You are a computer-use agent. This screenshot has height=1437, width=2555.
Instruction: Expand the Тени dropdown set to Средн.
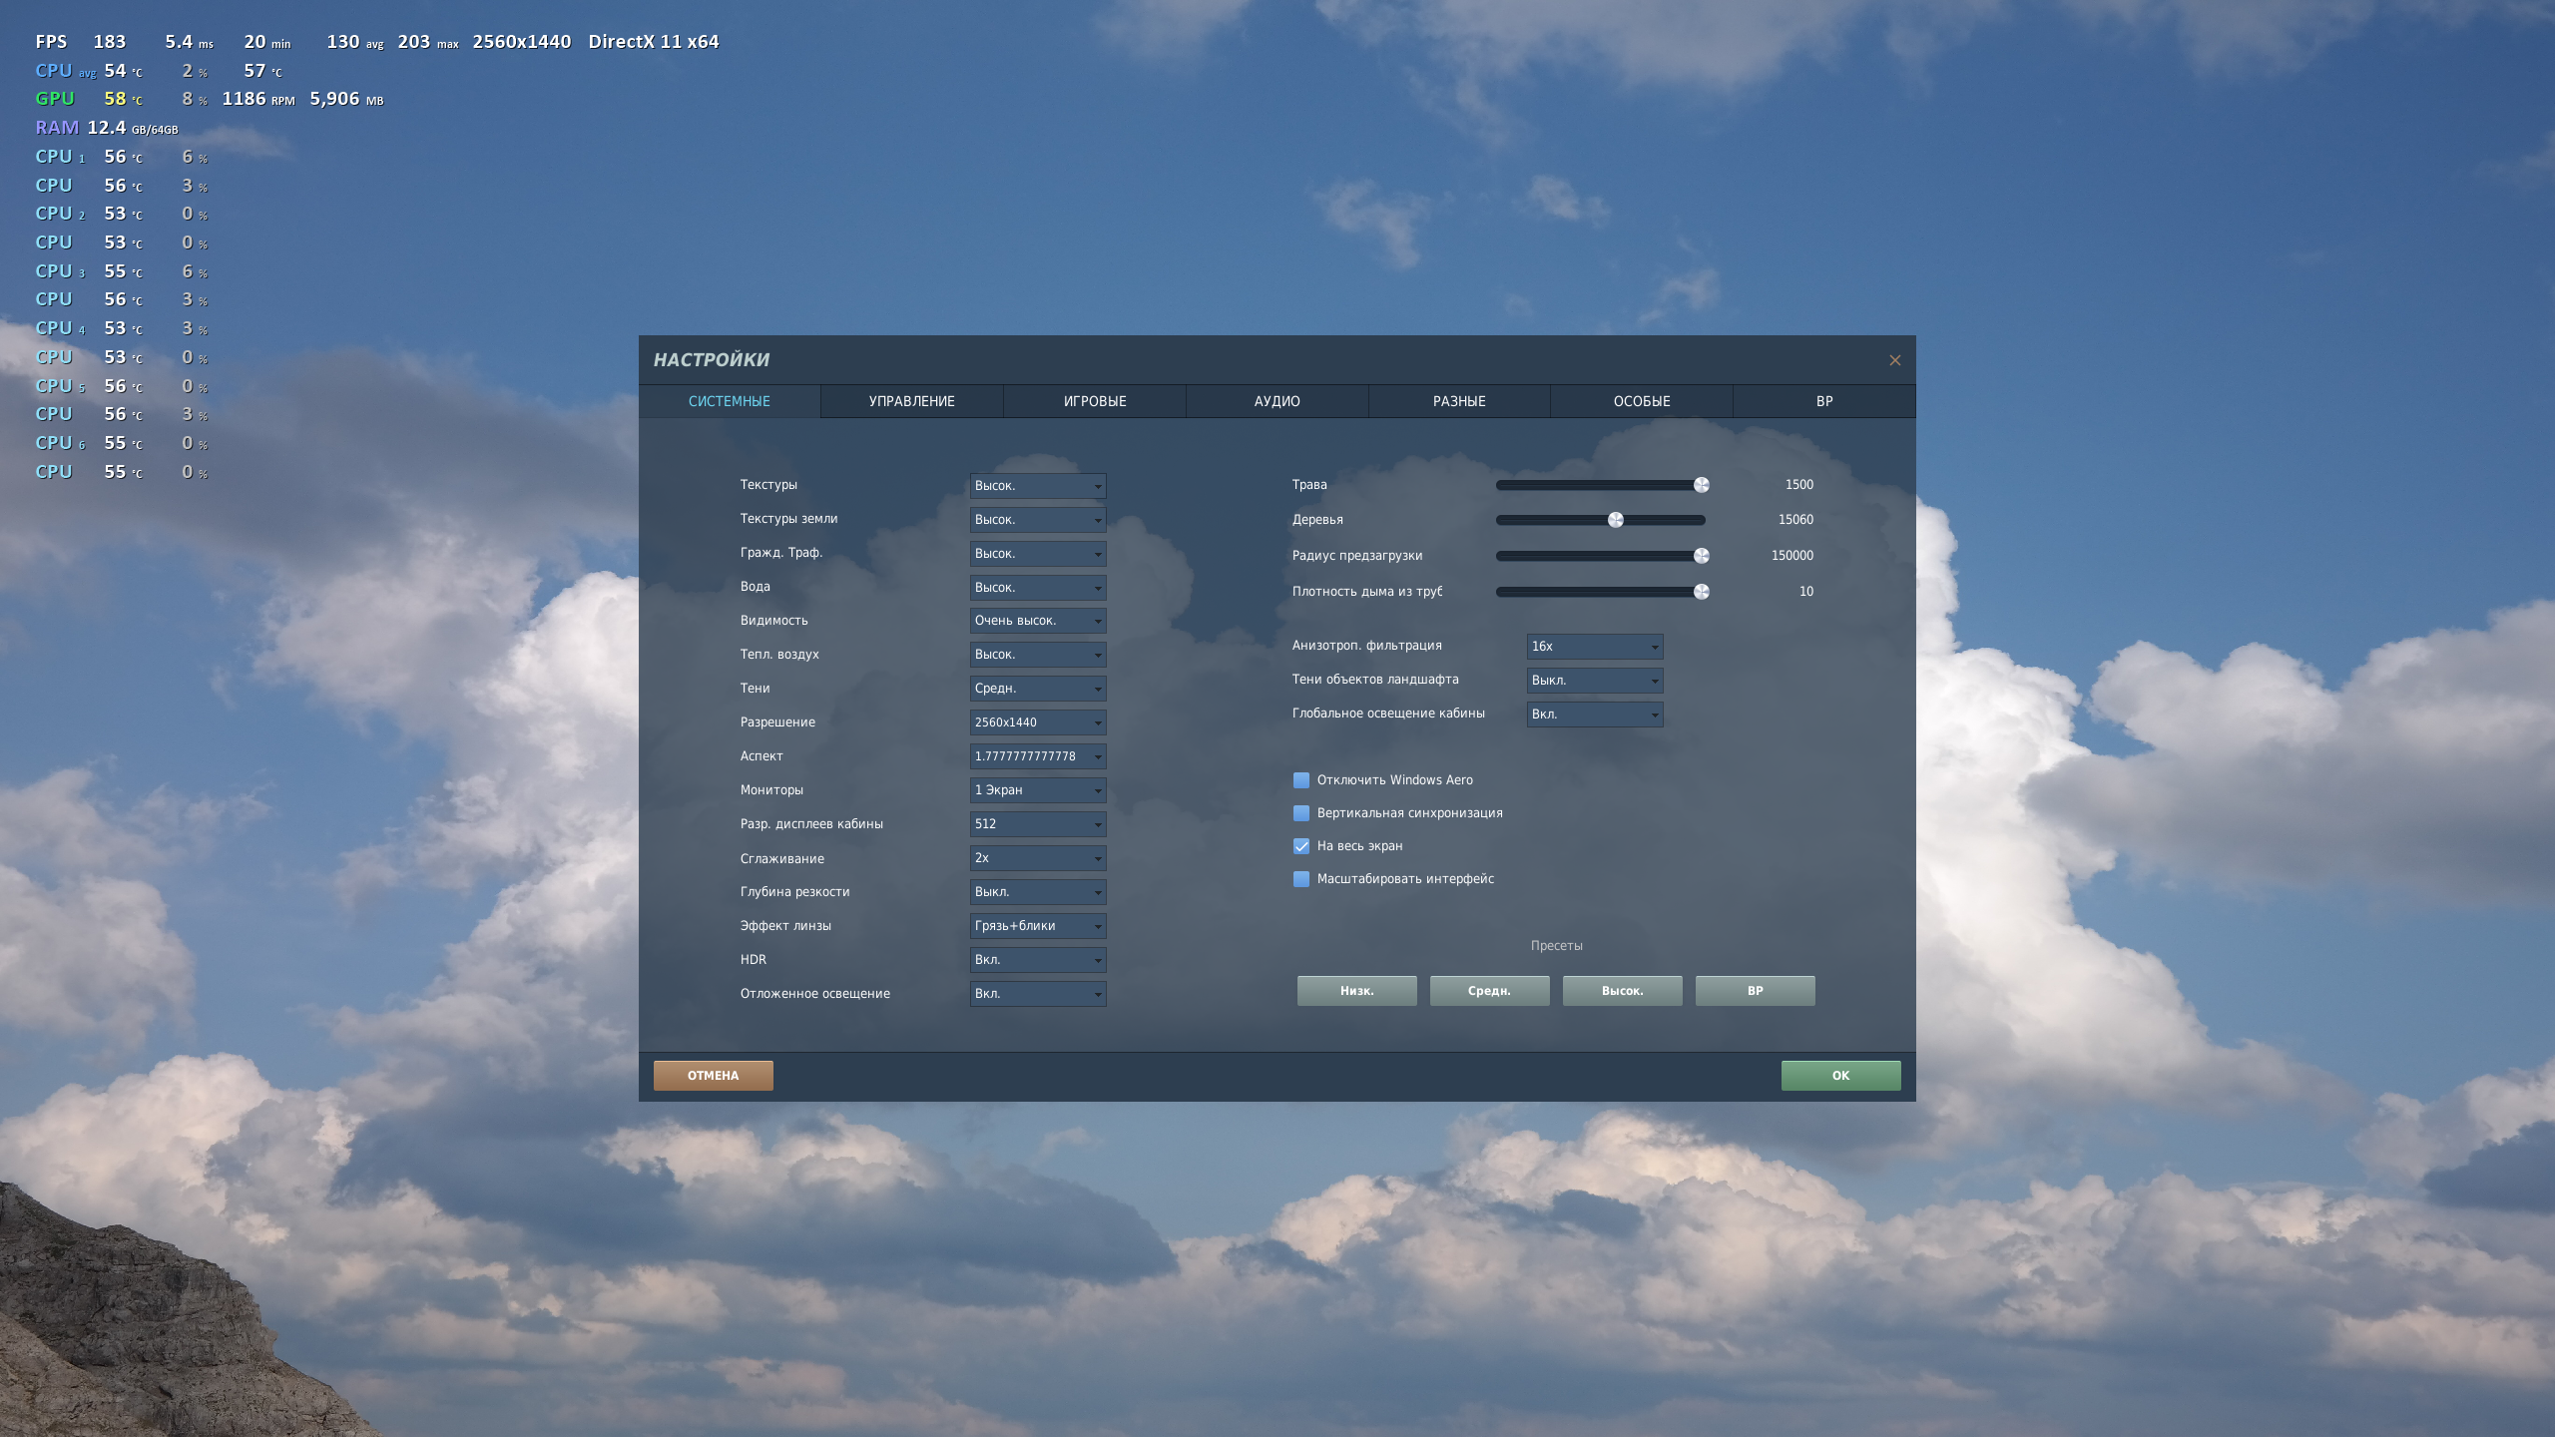1038,689
